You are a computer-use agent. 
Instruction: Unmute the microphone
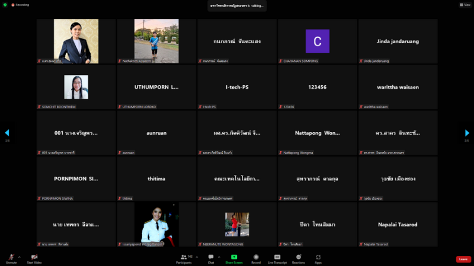11,258
